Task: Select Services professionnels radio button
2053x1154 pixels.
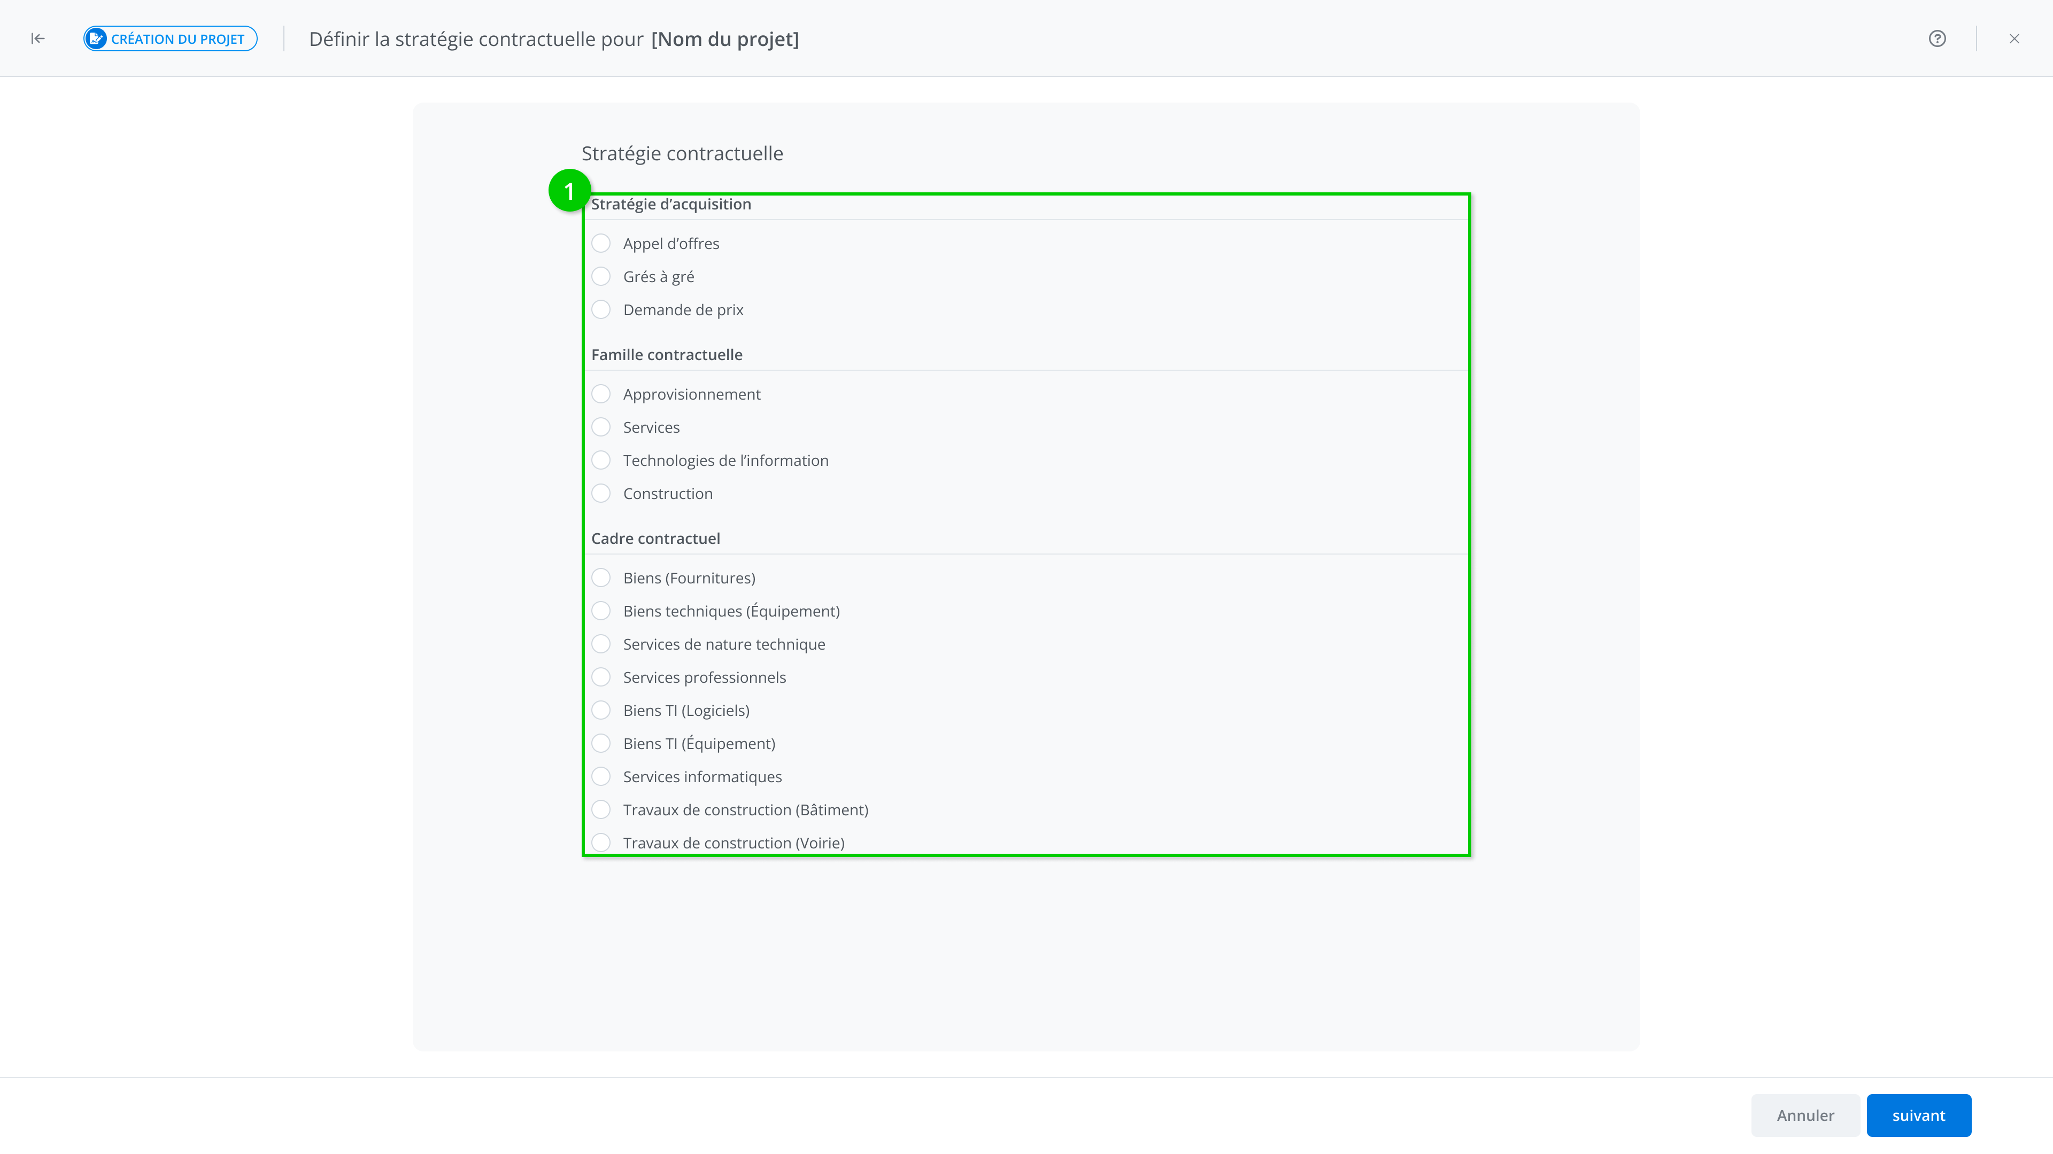Action: click(601, 677)
